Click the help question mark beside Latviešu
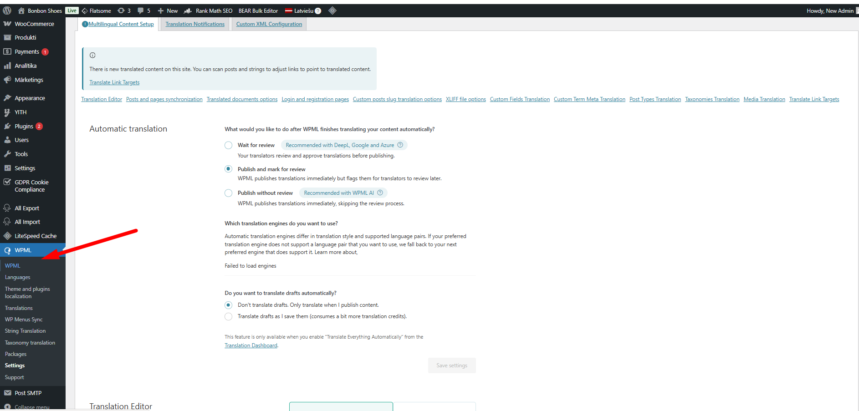Image resolution: width=859 pixels, height=411 pixels. pyautogui.click(x=318, y=11)
